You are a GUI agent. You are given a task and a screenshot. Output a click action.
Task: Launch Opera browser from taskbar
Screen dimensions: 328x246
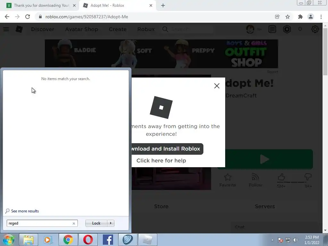click(x=88, y=240)
